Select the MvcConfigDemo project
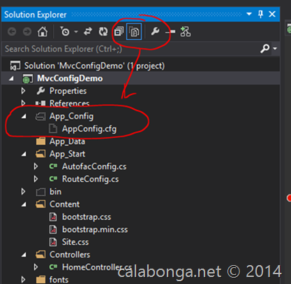Screen dimensions: 291x284 pyautogui.click(x=70, y=78)
